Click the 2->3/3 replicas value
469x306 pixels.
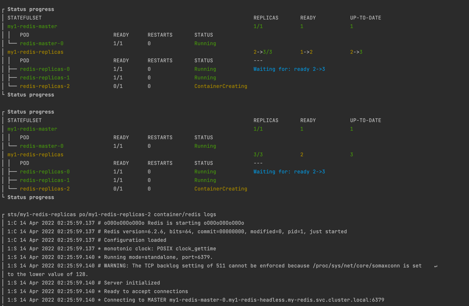[263, 52]
